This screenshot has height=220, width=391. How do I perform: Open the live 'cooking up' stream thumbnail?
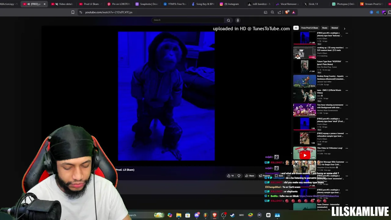[x=305, y=52]
